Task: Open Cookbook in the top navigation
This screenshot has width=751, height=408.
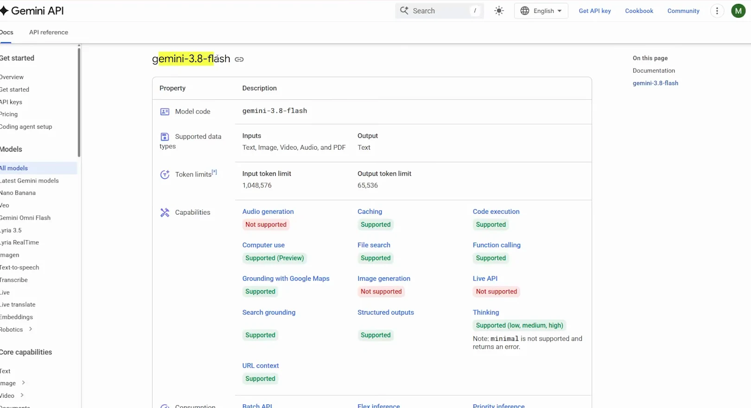Action: coord(639,11)
